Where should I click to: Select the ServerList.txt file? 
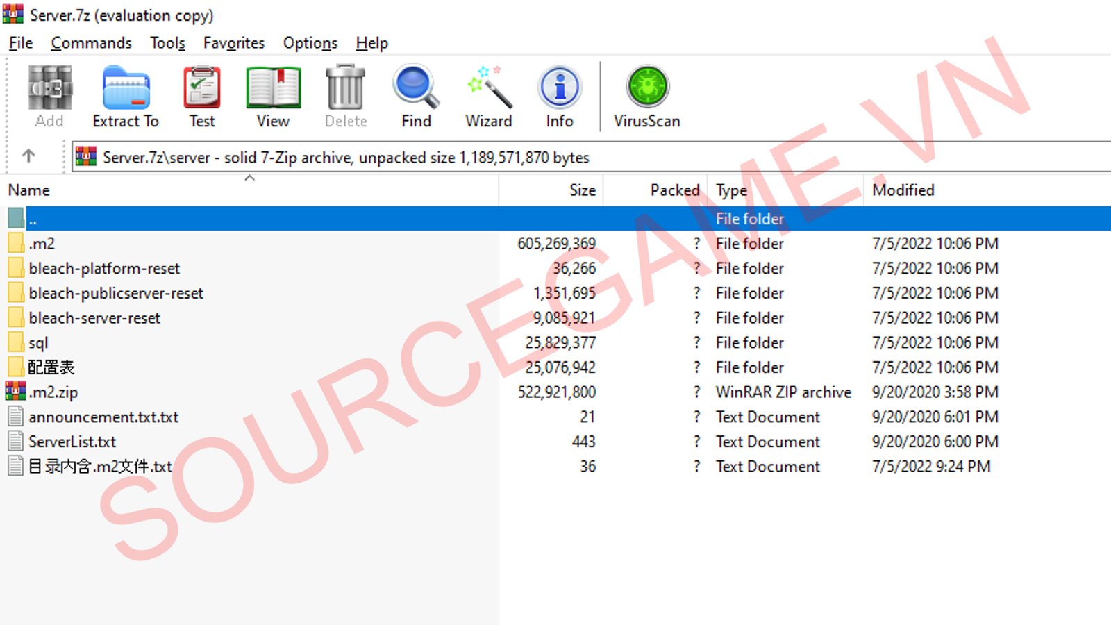[72, 442]
